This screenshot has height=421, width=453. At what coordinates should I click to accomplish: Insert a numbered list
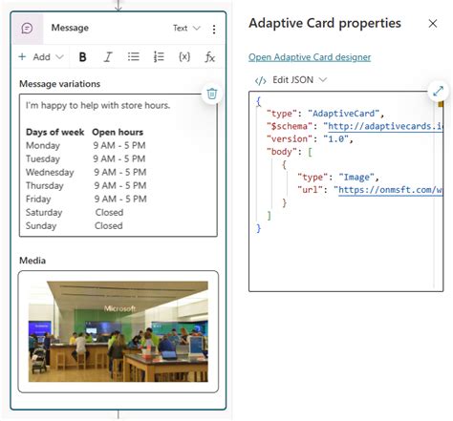(159, 57)
